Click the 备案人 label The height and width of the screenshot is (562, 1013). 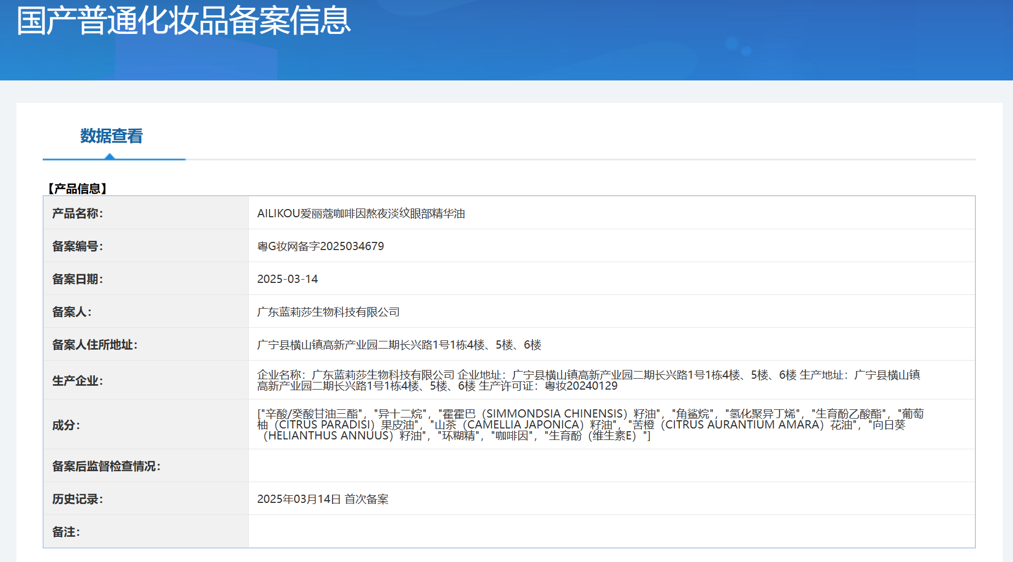click(x=72, y=312)
